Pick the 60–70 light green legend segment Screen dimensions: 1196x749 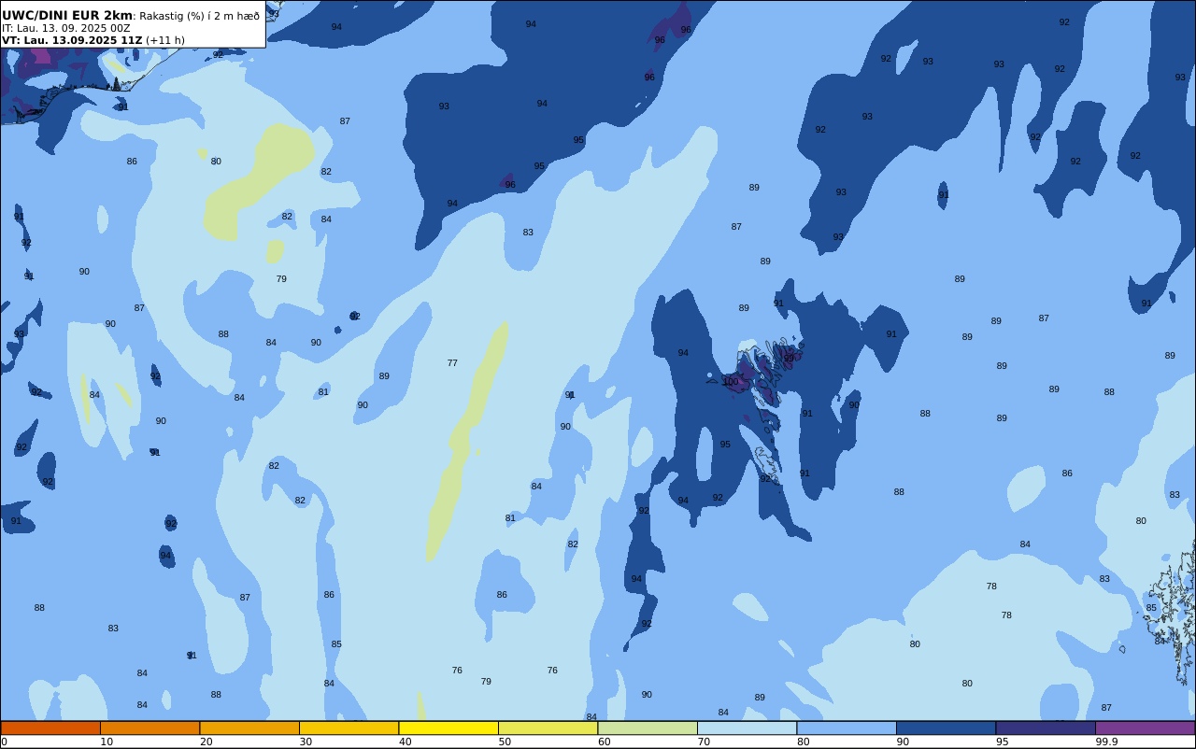point(648,728)
